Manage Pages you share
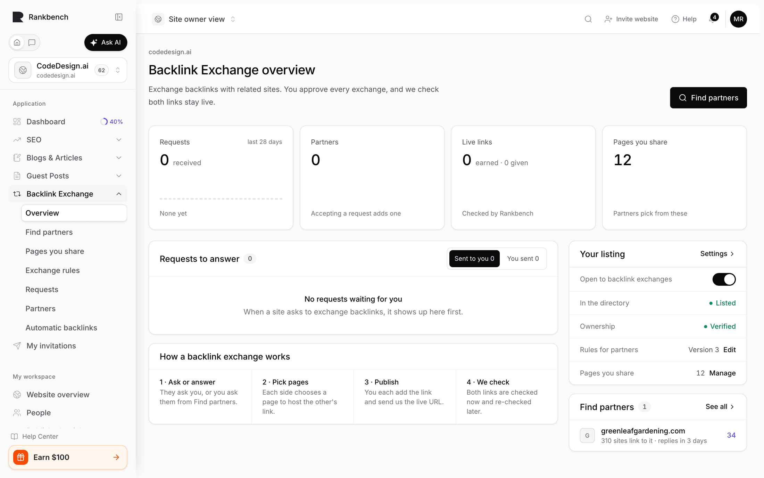Viewport: 764px width, 478px height. [722, 373]
